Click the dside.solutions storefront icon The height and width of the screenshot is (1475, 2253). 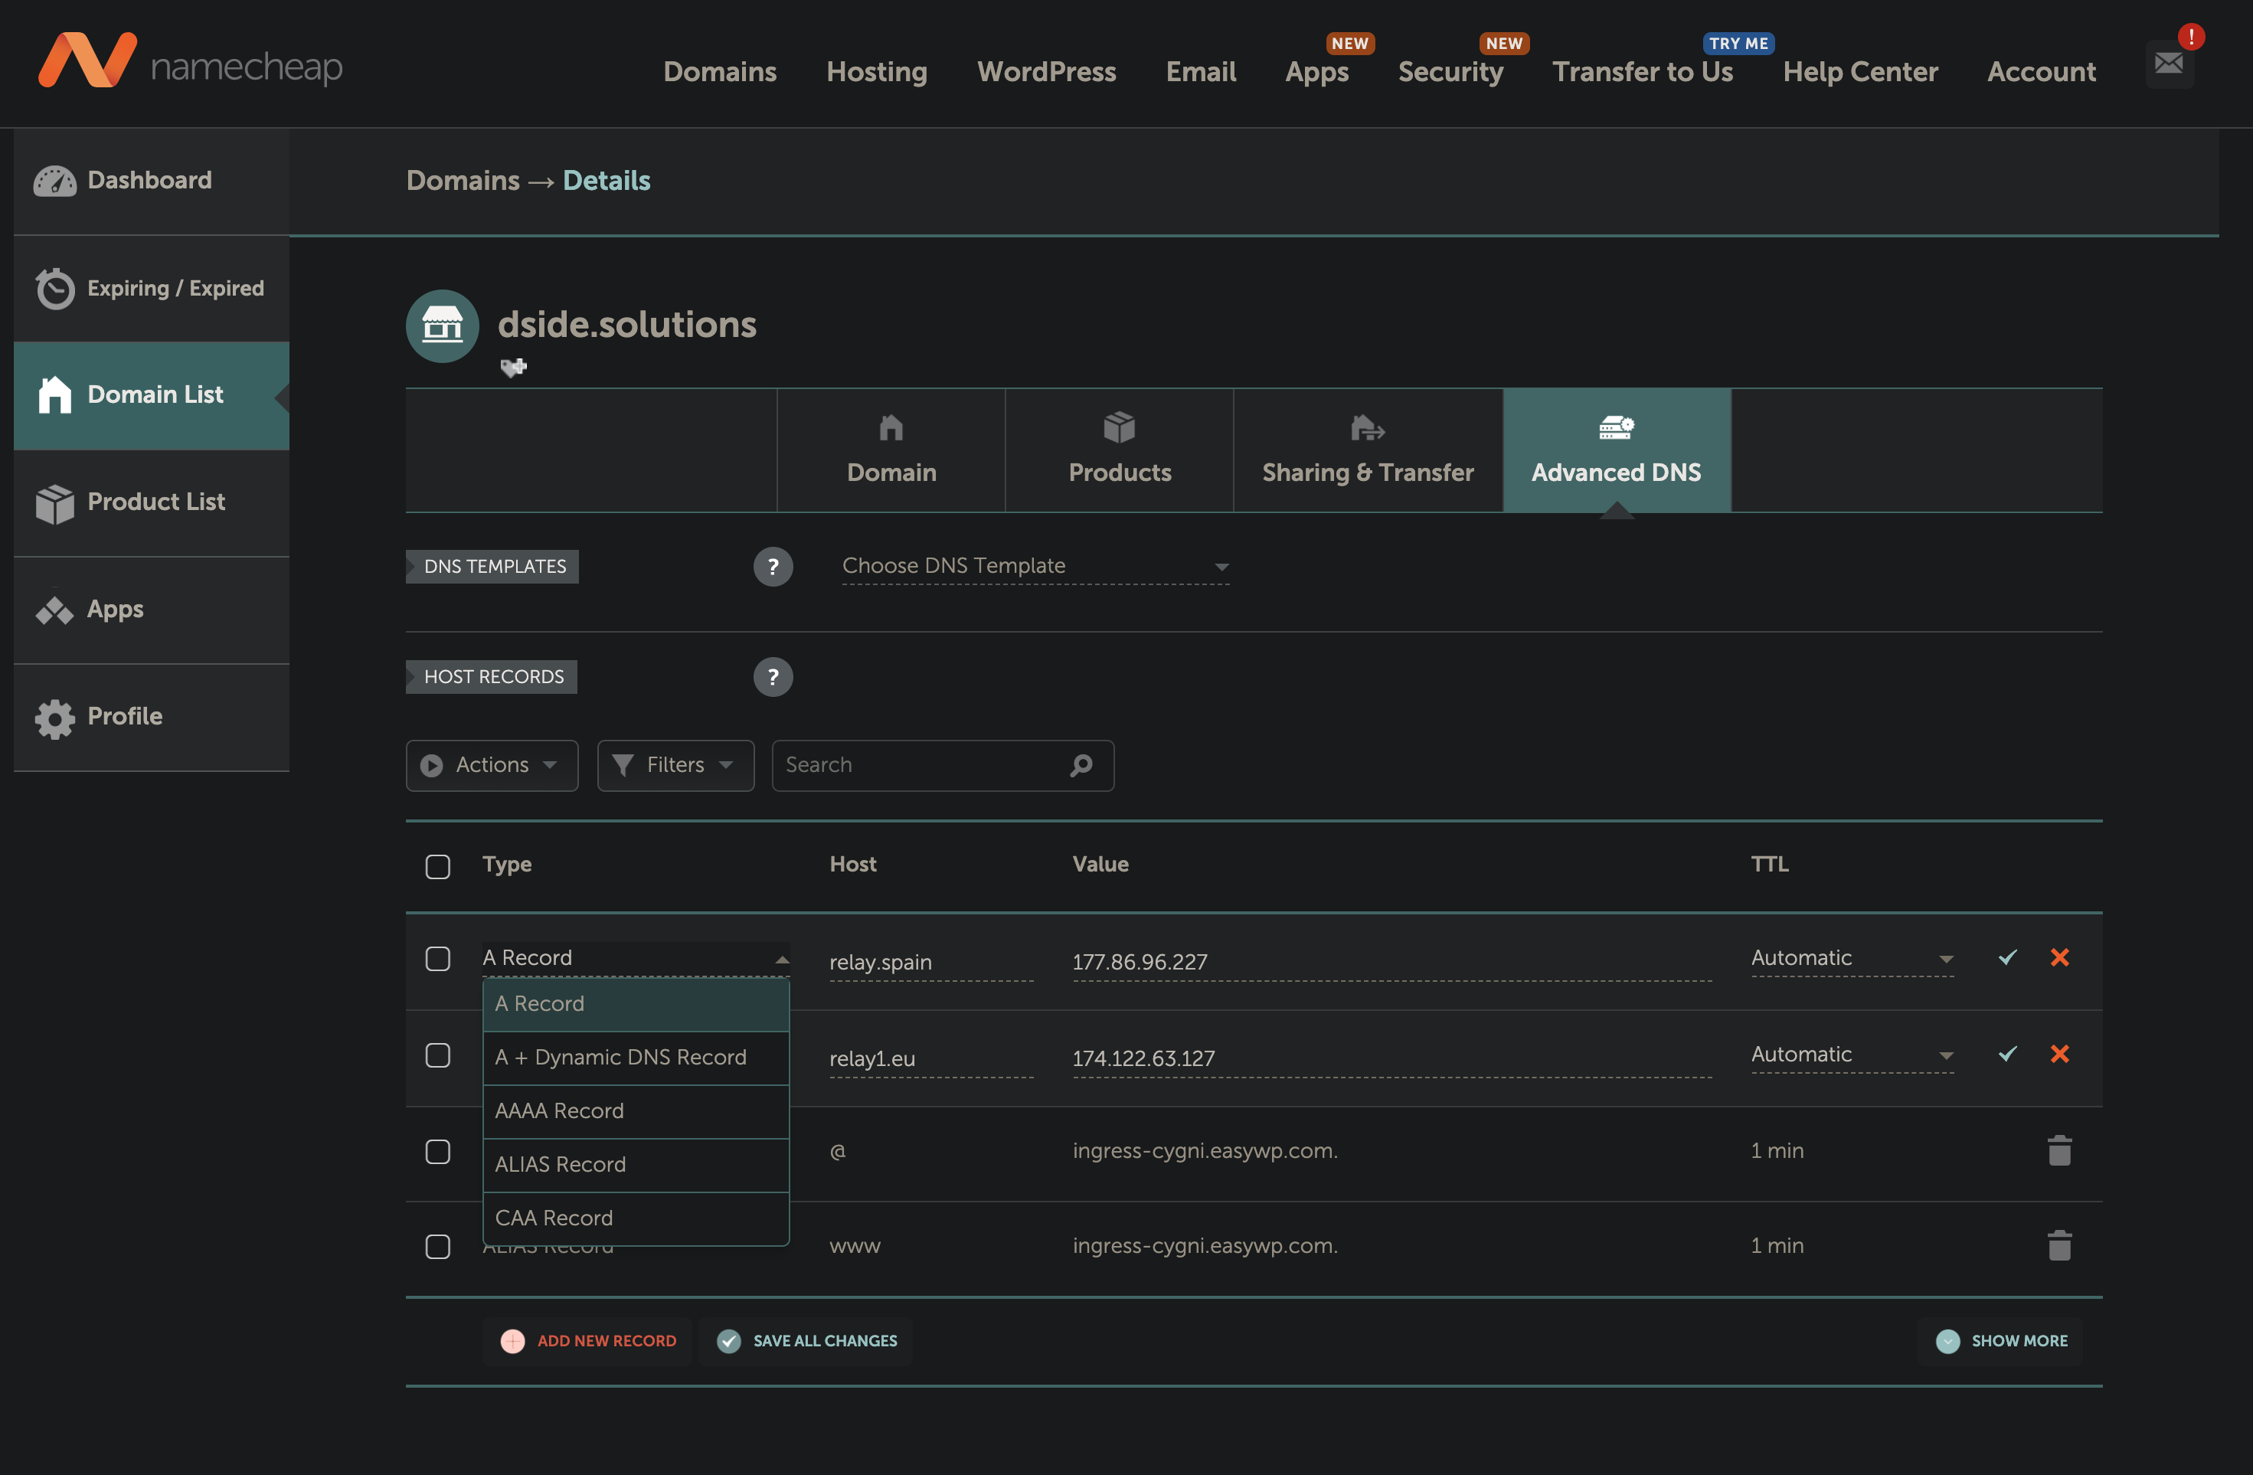pyautogui.click(x=442, y=325)
